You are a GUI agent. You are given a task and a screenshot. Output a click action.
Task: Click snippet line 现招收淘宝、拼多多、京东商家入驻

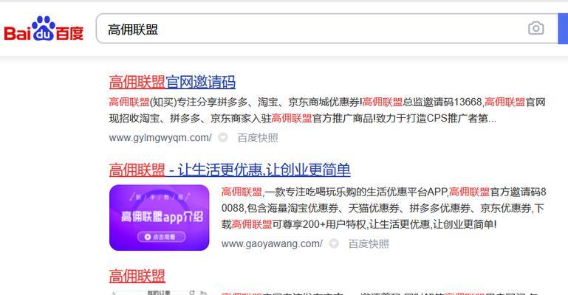pos(190,118)
